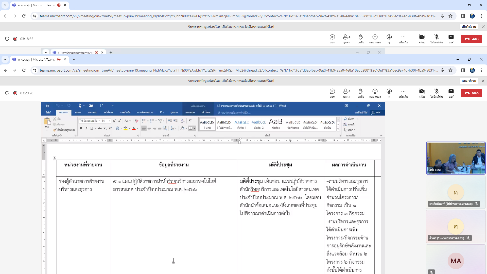487x274 pixels.
Task: Click red Leave button in front Teams window
Action: tap(471, 93)
